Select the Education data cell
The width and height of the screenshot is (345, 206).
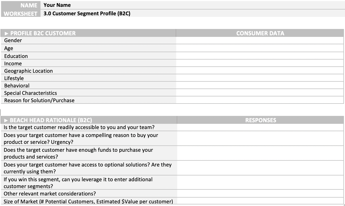point(260,56)
